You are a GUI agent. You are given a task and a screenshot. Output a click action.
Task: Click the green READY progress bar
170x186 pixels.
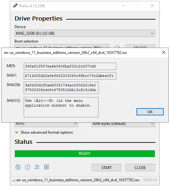tap(85, 154)
